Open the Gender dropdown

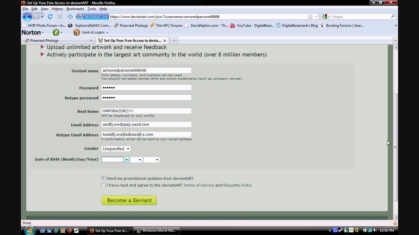pos(116,149)
